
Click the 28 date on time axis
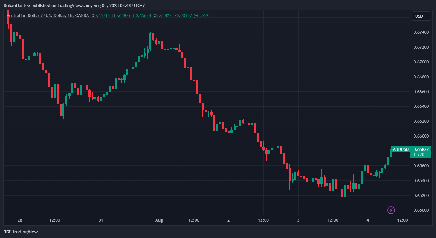coord(20,220)
